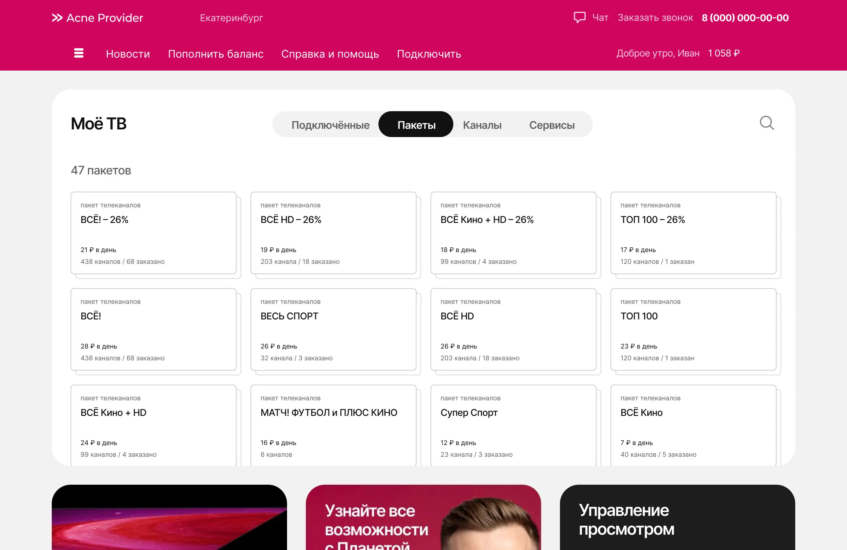Open the Узнайте все возможности banner

[423, 517]
